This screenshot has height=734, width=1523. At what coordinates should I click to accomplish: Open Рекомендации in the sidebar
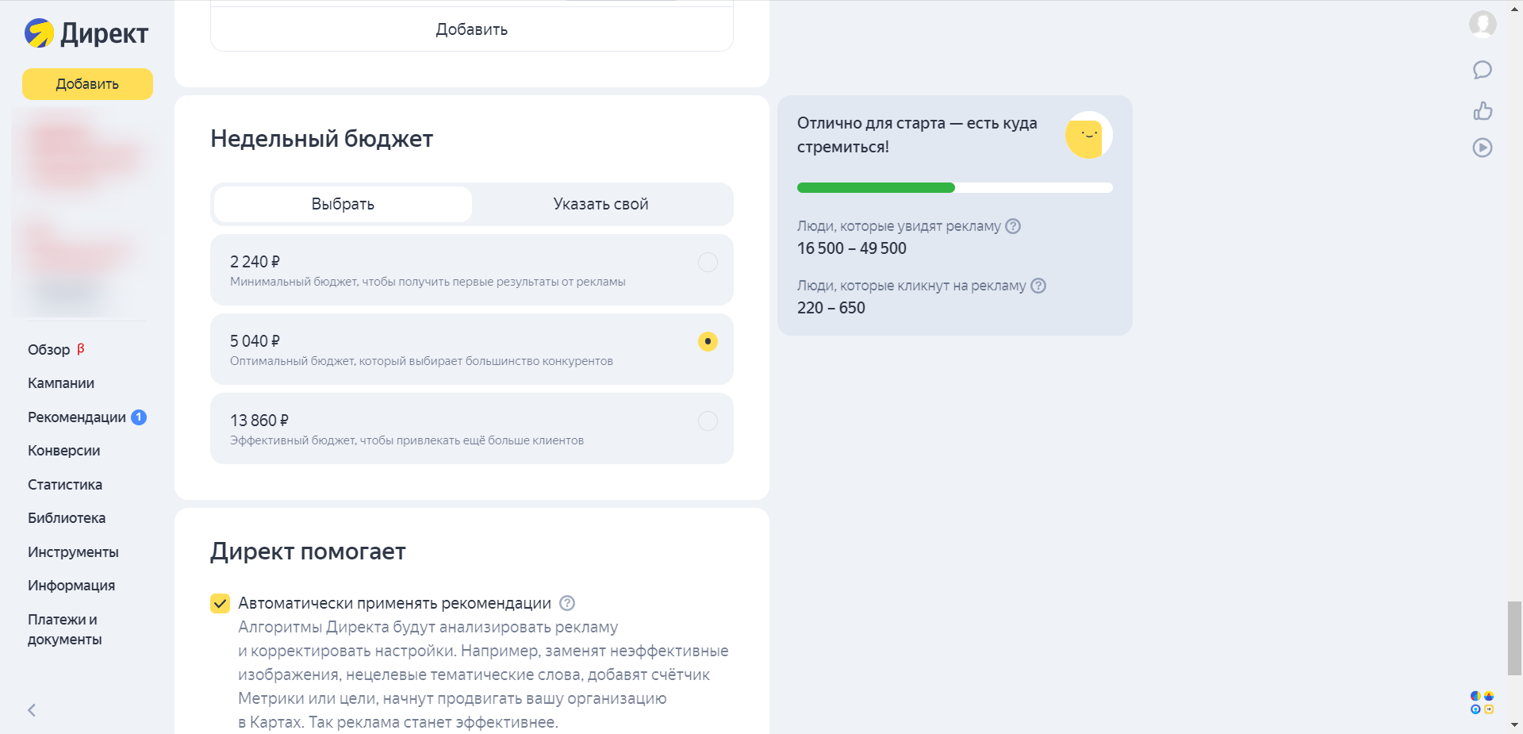(x=77, y=417)
